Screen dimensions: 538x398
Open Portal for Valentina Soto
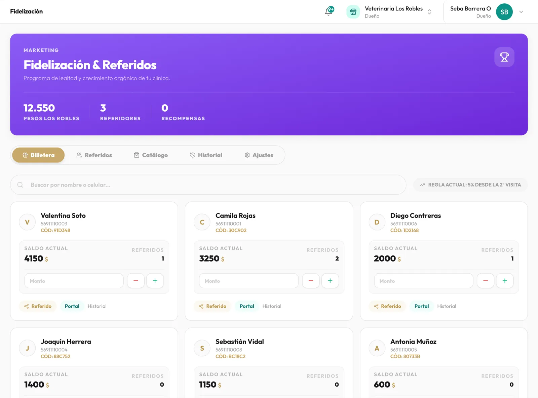[x=72, y=306]
